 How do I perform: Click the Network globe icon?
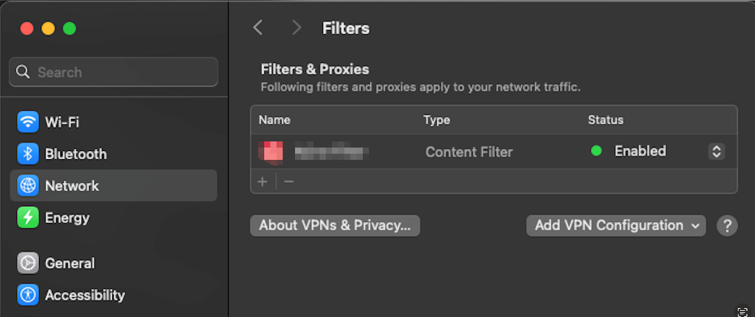pos(28,186)
